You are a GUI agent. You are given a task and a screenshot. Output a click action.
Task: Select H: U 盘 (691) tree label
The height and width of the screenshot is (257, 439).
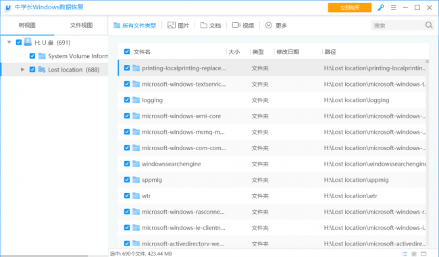coord(53,43)
